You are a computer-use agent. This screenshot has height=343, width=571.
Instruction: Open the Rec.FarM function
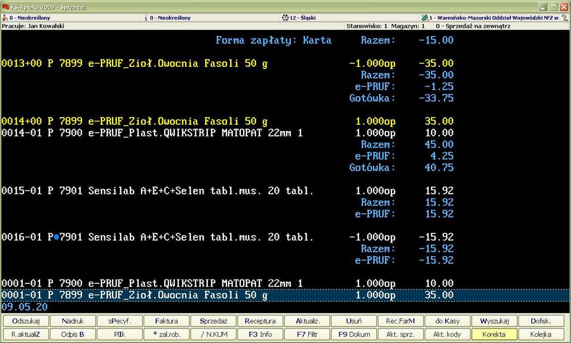(400, 321)
